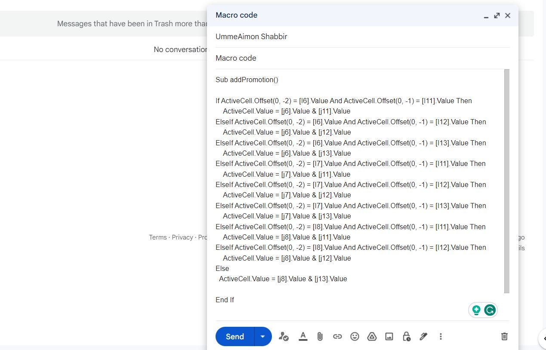
Task: Open the Send options dropdown arrow
Action: coord(262,336)
